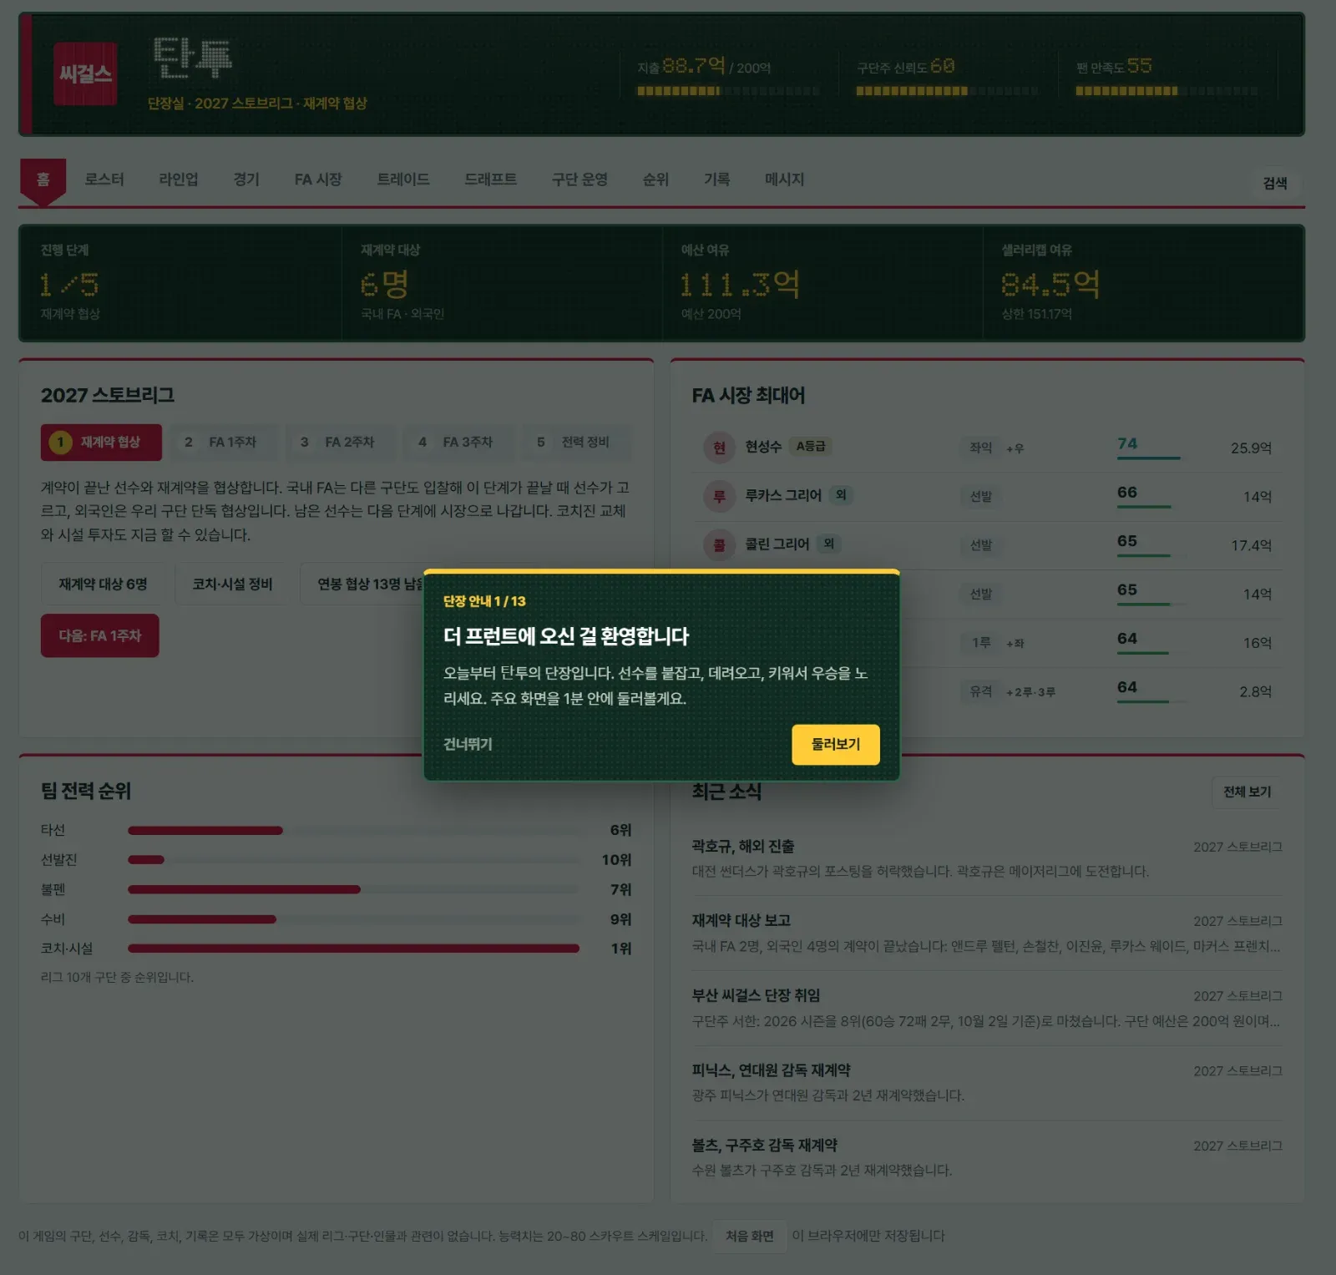This screenshot has height=1275, width=1336.
Task: Click the 검색 button
Action: (x=1274, y=183)
